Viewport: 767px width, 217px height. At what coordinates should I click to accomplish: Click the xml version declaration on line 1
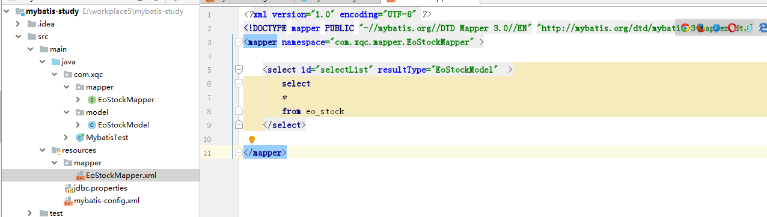[337, 14]
